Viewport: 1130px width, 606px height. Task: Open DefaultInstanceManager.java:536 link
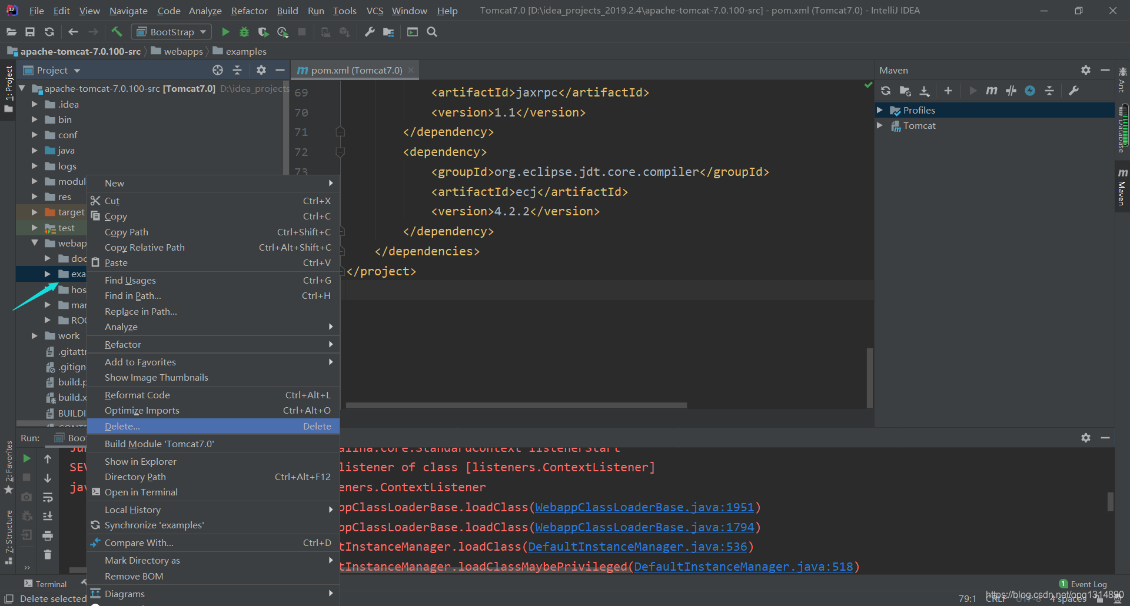pos(637,547)
